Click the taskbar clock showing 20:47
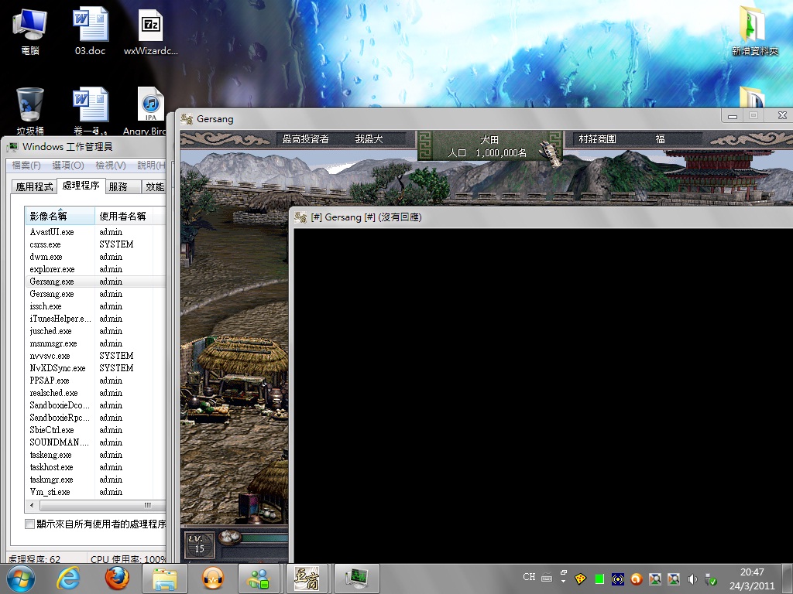This screenshot has height=594, width=793. tap(752, 579)
